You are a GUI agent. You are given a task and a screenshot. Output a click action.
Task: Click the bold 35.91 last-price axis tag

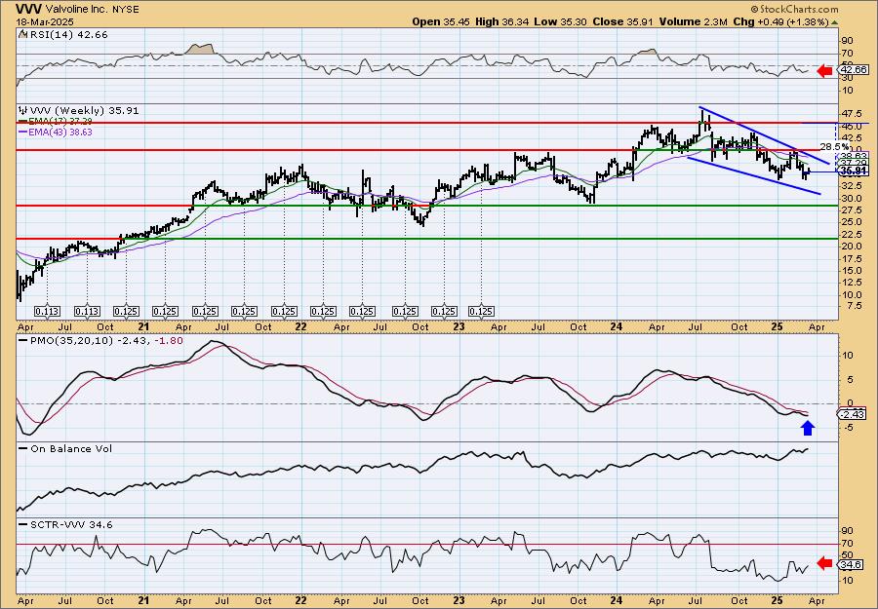pos(855,171)
